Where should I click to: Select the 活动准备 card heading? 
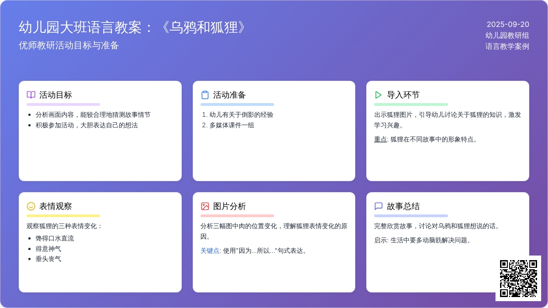pyautogui.click(x=229, y=95)
